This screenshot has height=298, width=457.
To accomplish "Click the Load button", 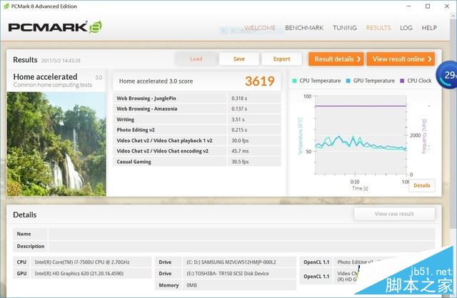I will pyautogui.click(x=196, y=58).
